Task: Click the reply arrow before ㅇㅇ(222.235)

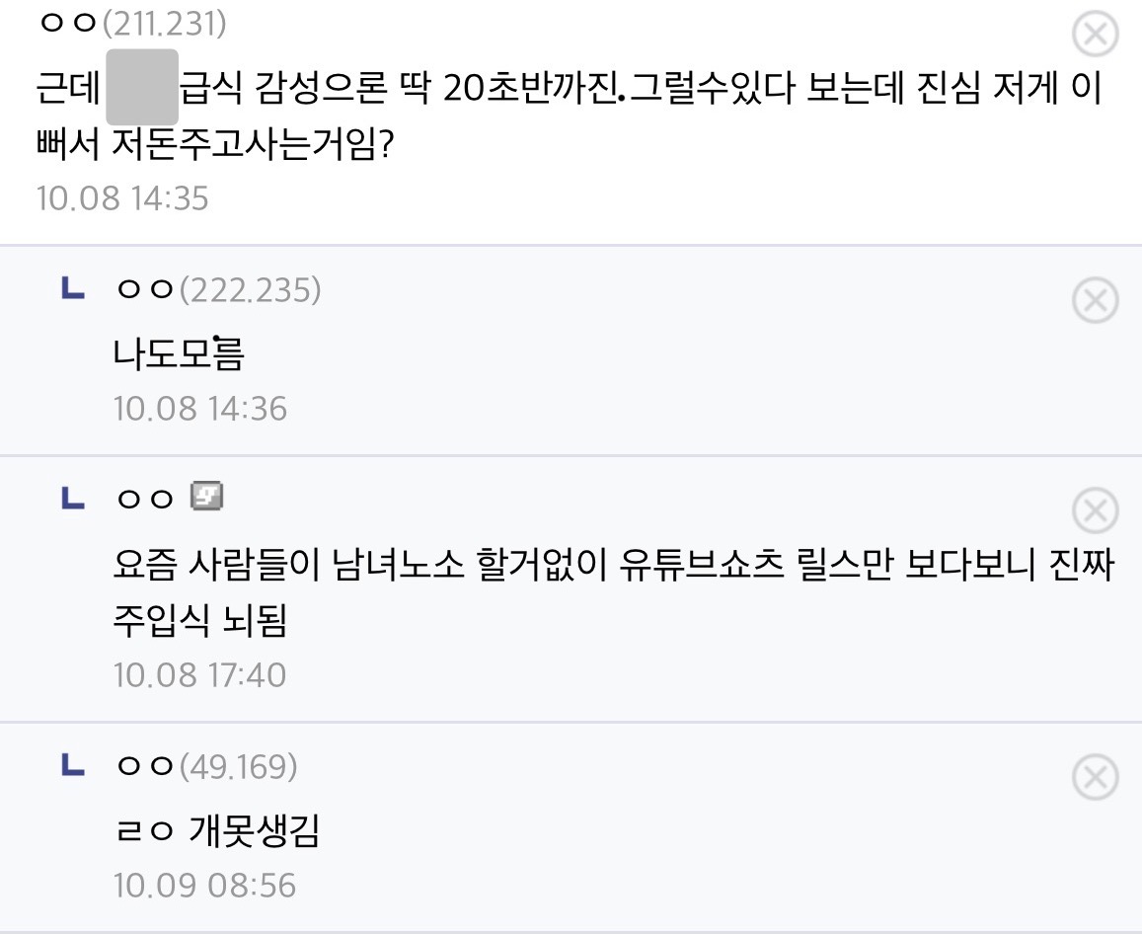Action: 72,289
